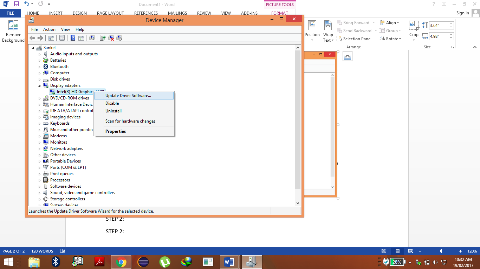Select the Bluetooth tree item

[59, 67]
